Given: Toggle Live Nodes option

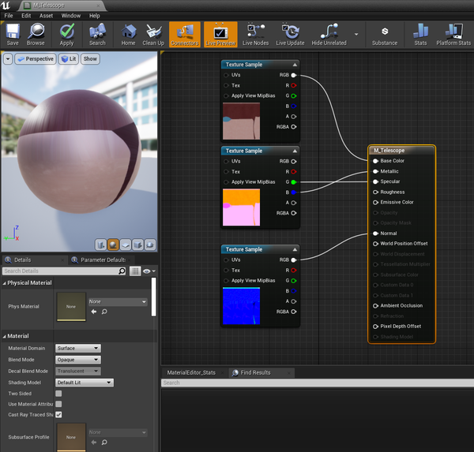Looking at the screenshot, I should tap(255, 35).
